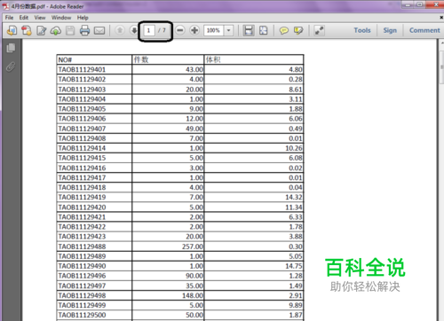Screen dimensions: 444x321
Task: Click the cell TAOB11129401
Action: point(94,69)
